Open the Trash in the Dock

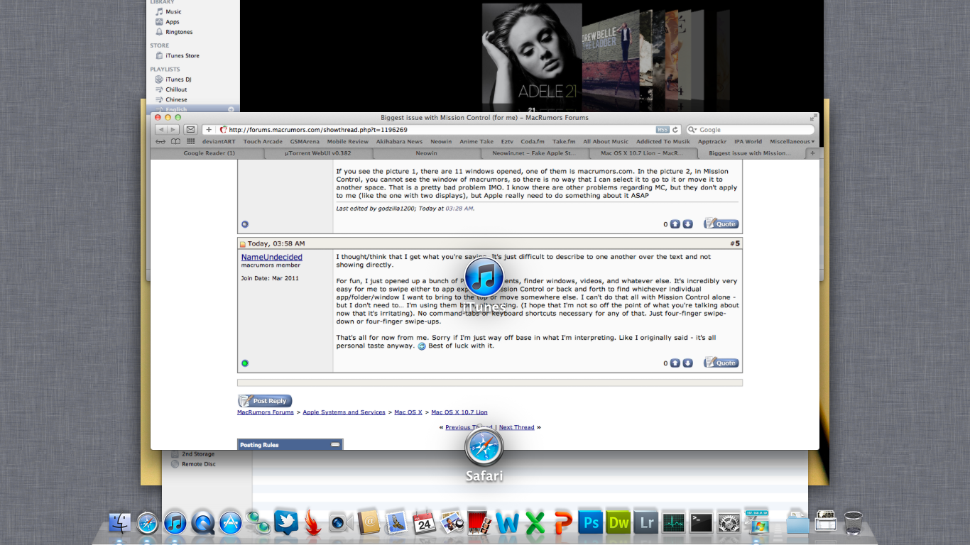pos(854,524)
